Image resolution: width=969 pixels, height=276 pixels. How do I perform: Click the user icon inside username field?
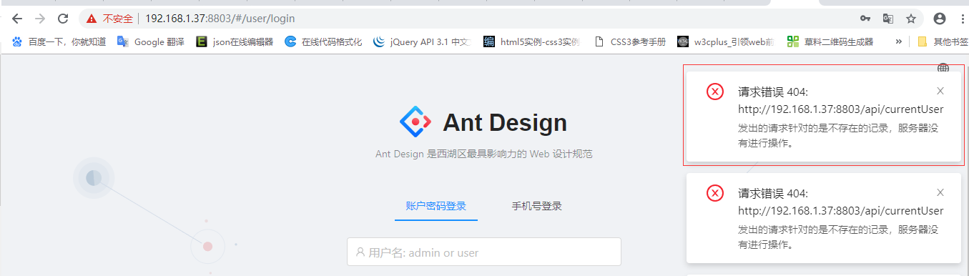(x=360, y=252)
